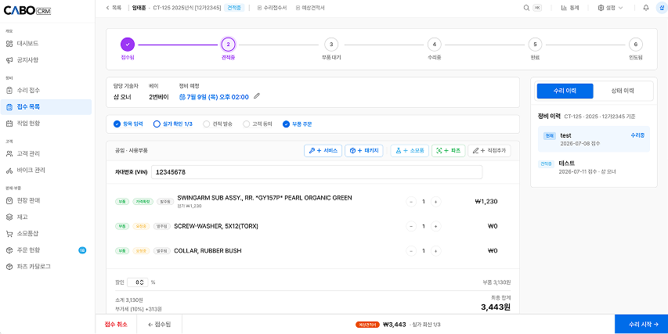The image size is (668, 334).
Task: Click the 19 badge on 주문 현황
Action: click(x=82, y=250)
